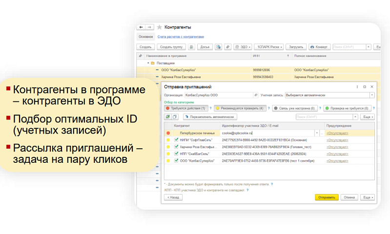Switch to Основное tab
The image size is (390, 234).
point(146,37)
